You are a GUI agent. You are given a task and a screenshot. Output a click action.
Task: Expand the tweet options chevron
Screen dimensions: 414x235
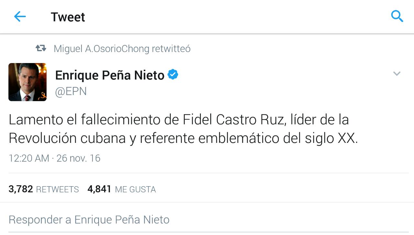pos(397,74)
